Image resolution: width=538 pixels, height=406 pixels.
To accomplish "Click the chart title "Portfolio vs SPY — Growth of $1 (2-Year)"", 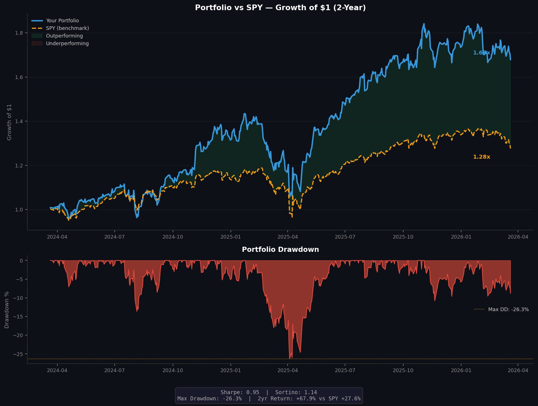I will tap(280, 8).
